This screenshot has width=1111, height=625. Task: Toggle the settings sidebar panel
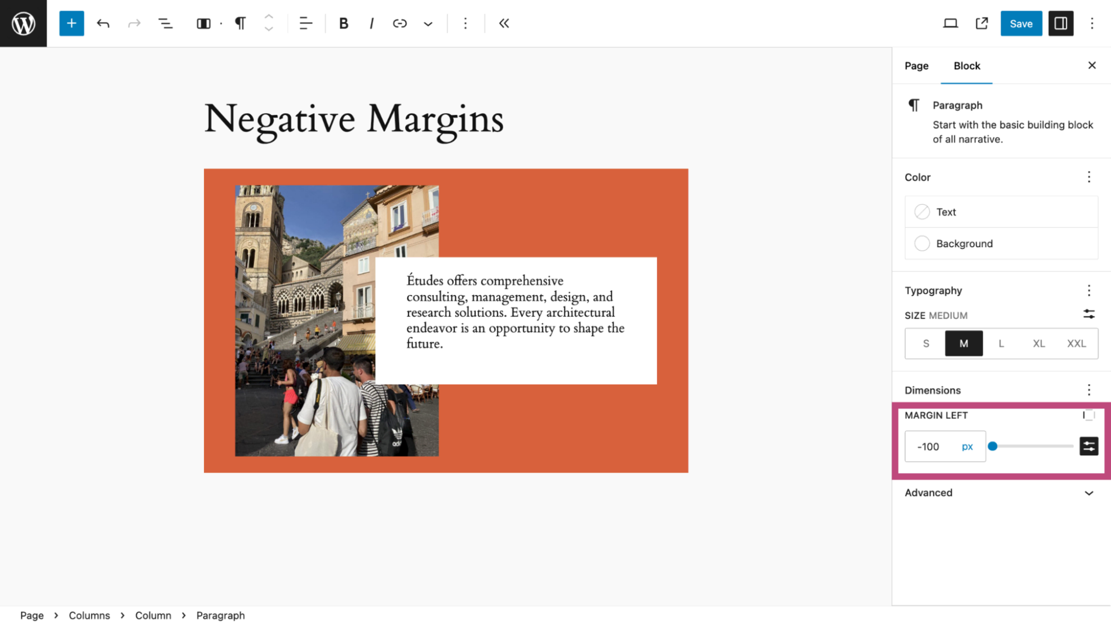point(1061,23)
